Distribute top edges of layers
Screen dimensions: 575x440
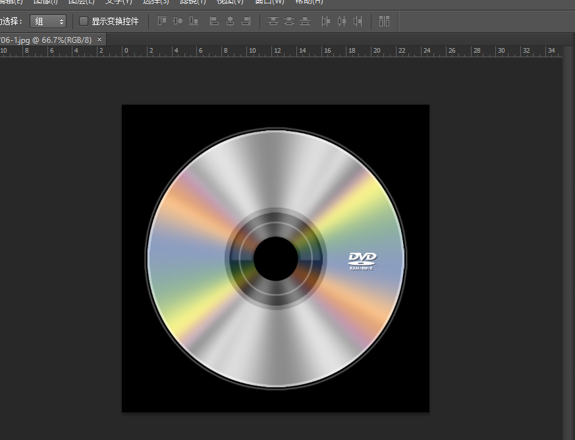pos(273,21)
